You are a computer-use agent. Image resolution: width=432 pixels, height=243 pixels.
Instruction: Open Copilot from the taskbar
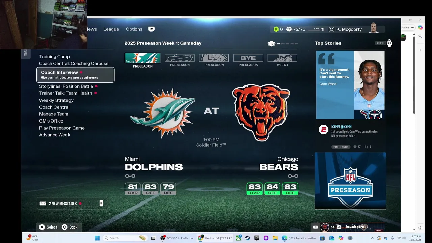point(341,238)
